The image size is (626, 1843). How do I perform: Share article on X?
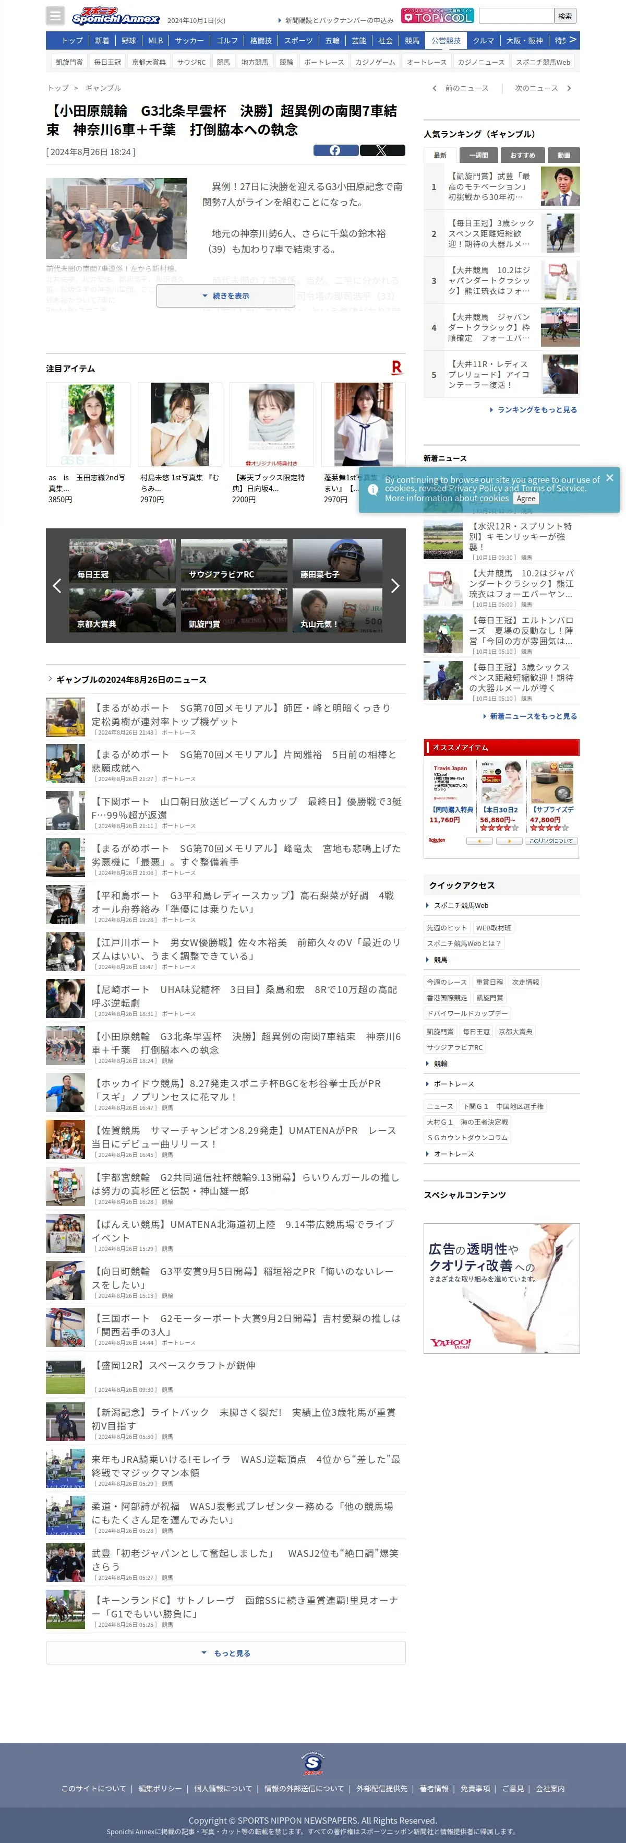pos(382,150)
